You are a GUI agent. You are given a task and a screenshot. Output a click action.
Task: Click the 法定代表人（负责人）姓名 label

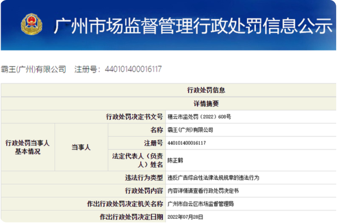tap(137, 160)
